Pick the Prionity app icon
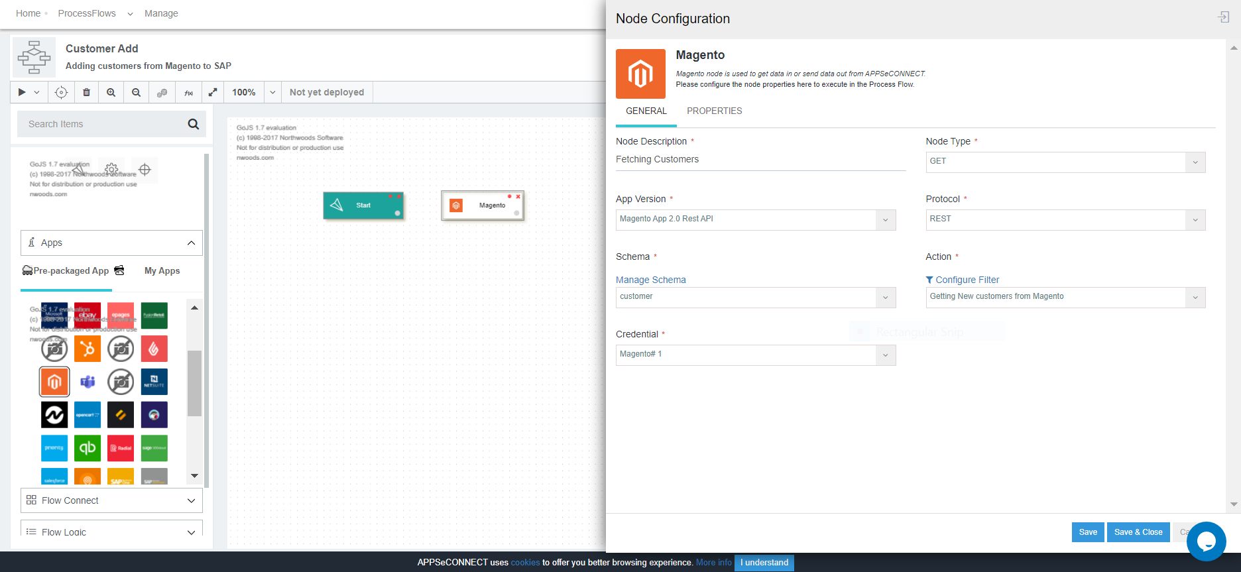 (54, 448)
